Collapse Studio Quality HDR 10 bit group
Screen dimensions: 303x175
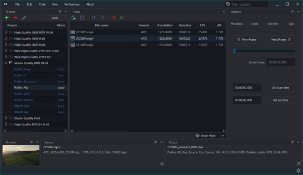coord(6,63)
